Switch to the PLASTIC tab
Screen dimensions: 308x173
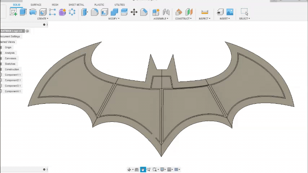click(99, 5)
